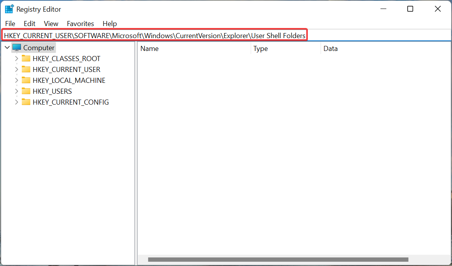Viewport: 452px width, 266px height.
Task: Click the horizontal scrollbar thumb
Action: [x=278, y=260]
